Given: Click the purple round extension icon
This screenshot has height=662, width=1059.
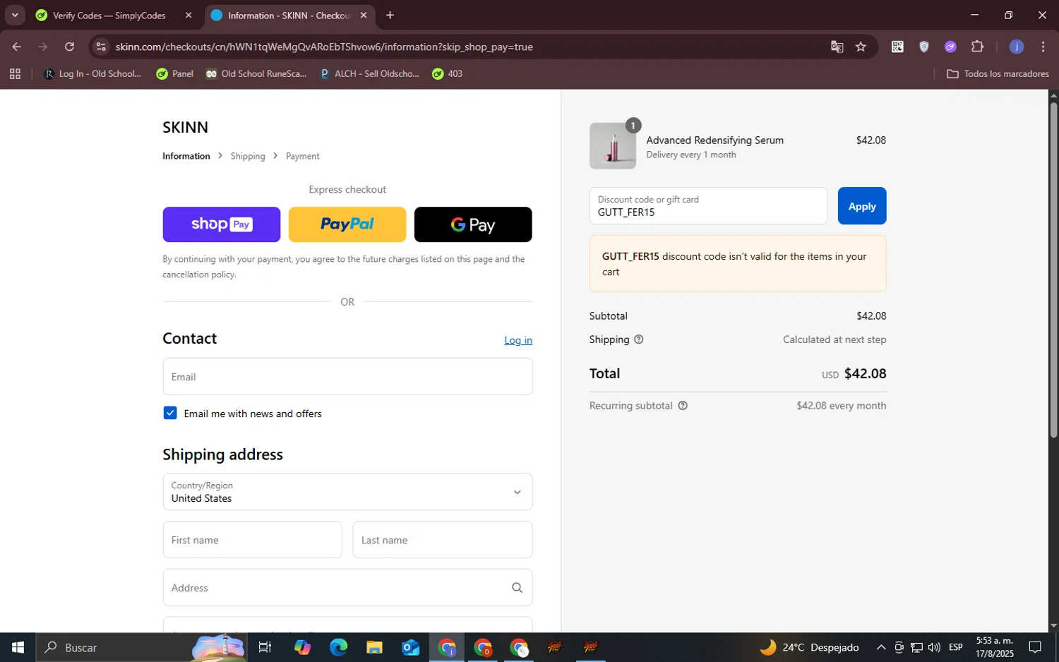Looking at the screenshot, I should coord(950,47).
